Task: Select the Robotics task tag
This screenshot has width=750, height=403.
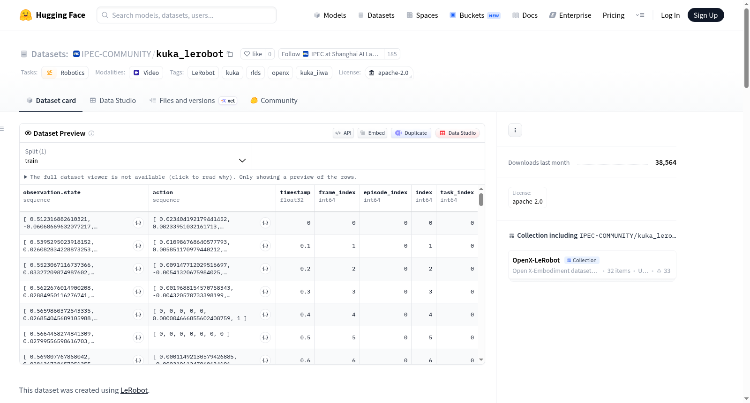Action: 65,73
